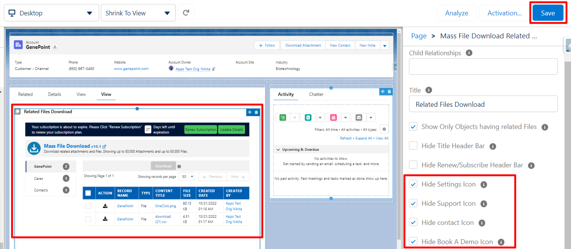Click the green Update Details button

231,129
